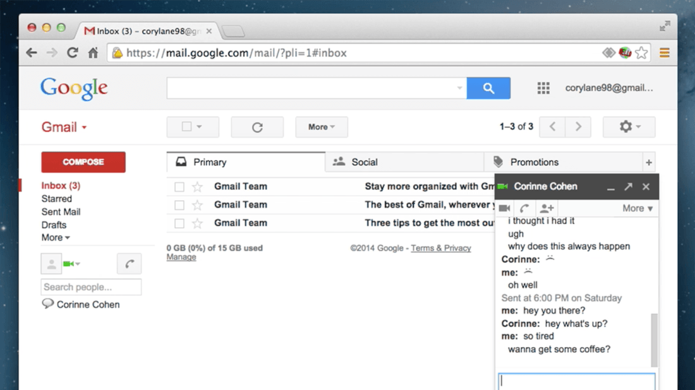Click the red extension icon in address bar
The image size is (695, 390).
625,53
